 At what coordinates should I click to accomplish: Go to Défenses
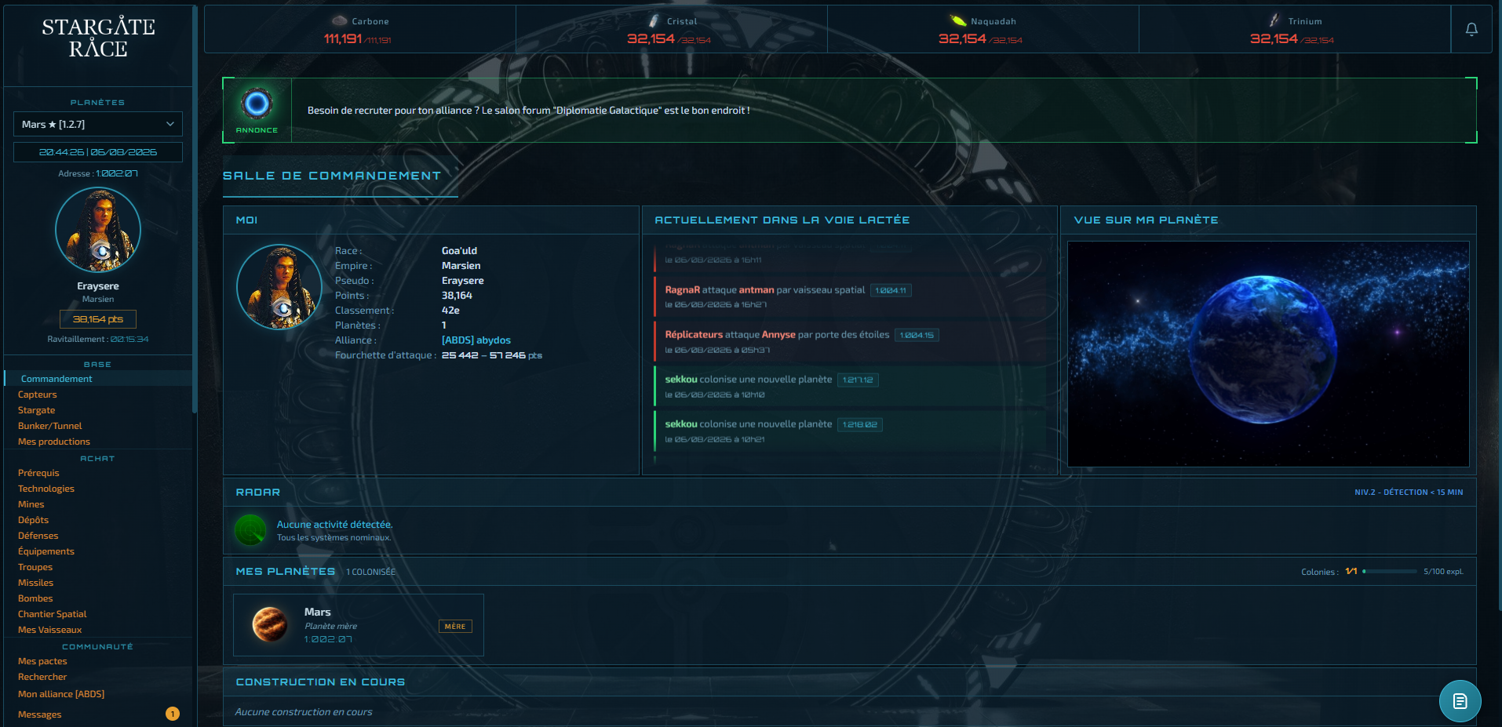(x=38, y=536)
